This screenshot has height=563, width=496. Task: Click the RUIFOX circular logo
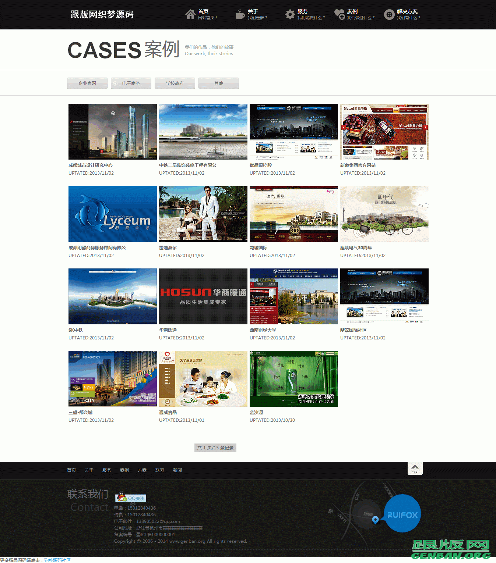402,513
